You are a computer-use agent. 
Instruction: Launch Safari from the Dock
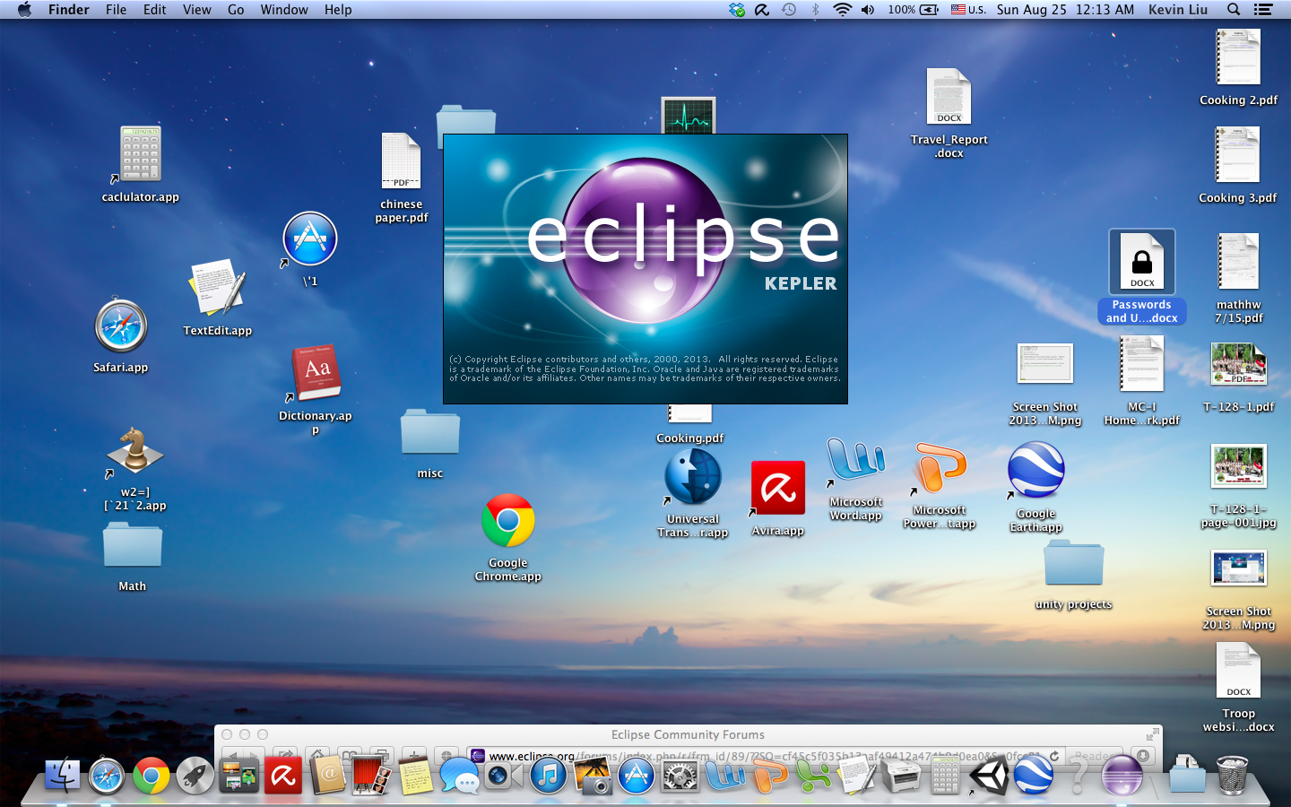click(107, 777)
